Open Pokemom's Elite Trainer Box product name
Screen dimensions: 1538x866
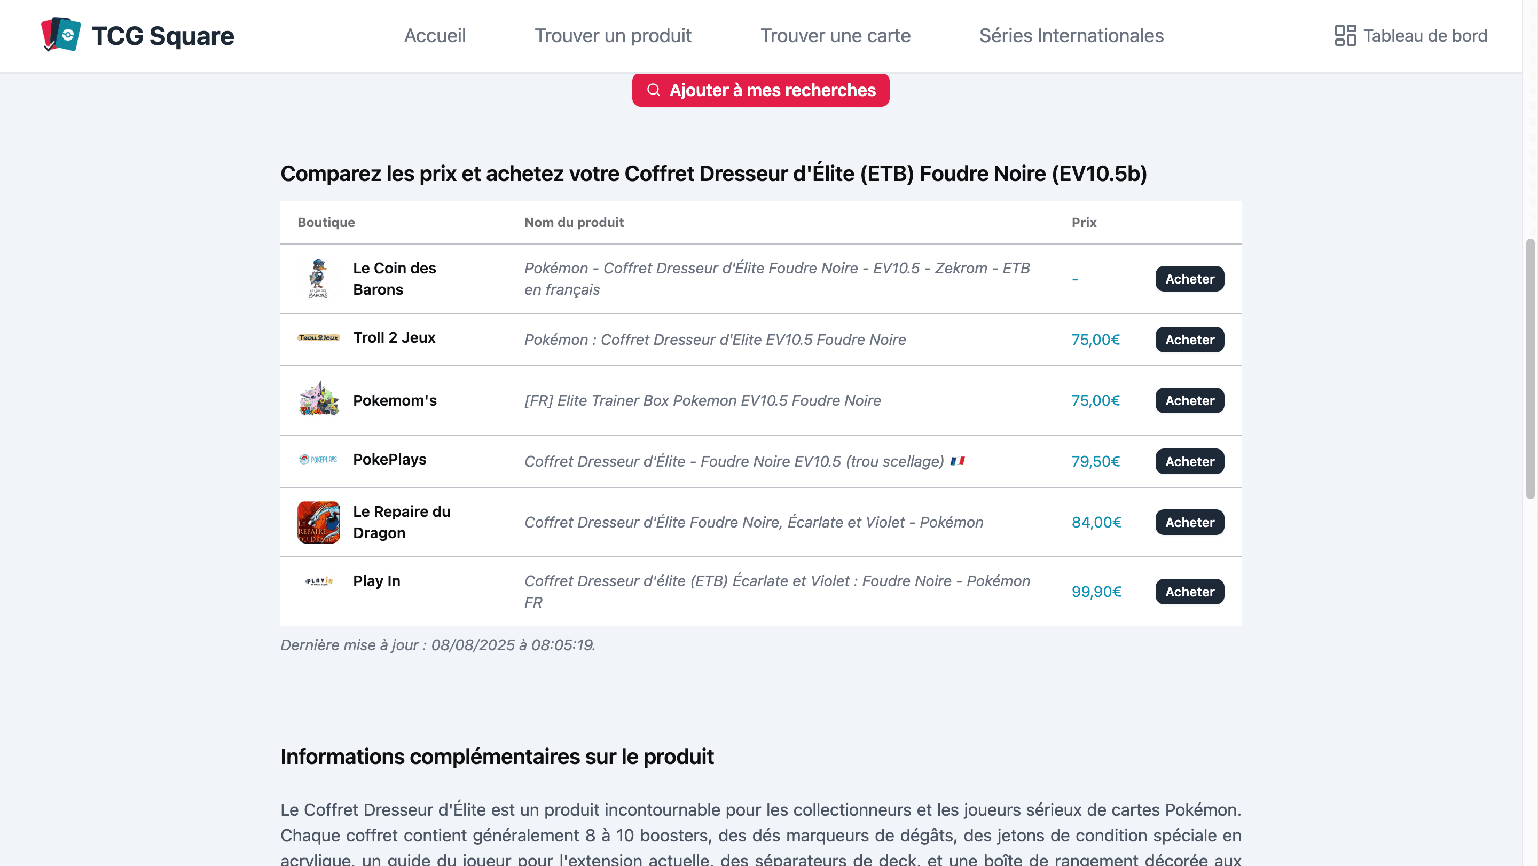[702, 400]
